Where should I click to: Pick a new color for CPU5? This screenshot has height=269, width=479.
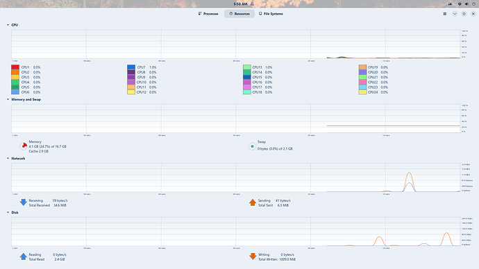(x=15, y=87)
